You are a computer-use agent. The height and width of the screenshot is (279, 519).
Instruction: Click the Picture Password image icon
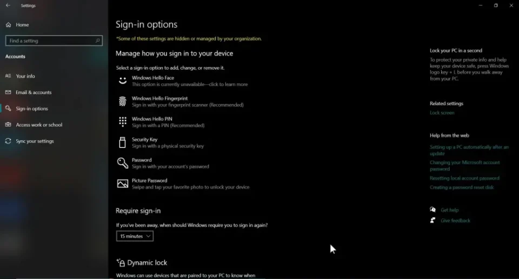click(x=123, y=183)
